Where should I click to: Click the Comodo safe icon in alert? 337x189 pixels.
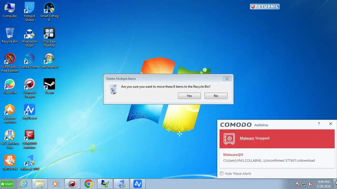pos(229,139)
